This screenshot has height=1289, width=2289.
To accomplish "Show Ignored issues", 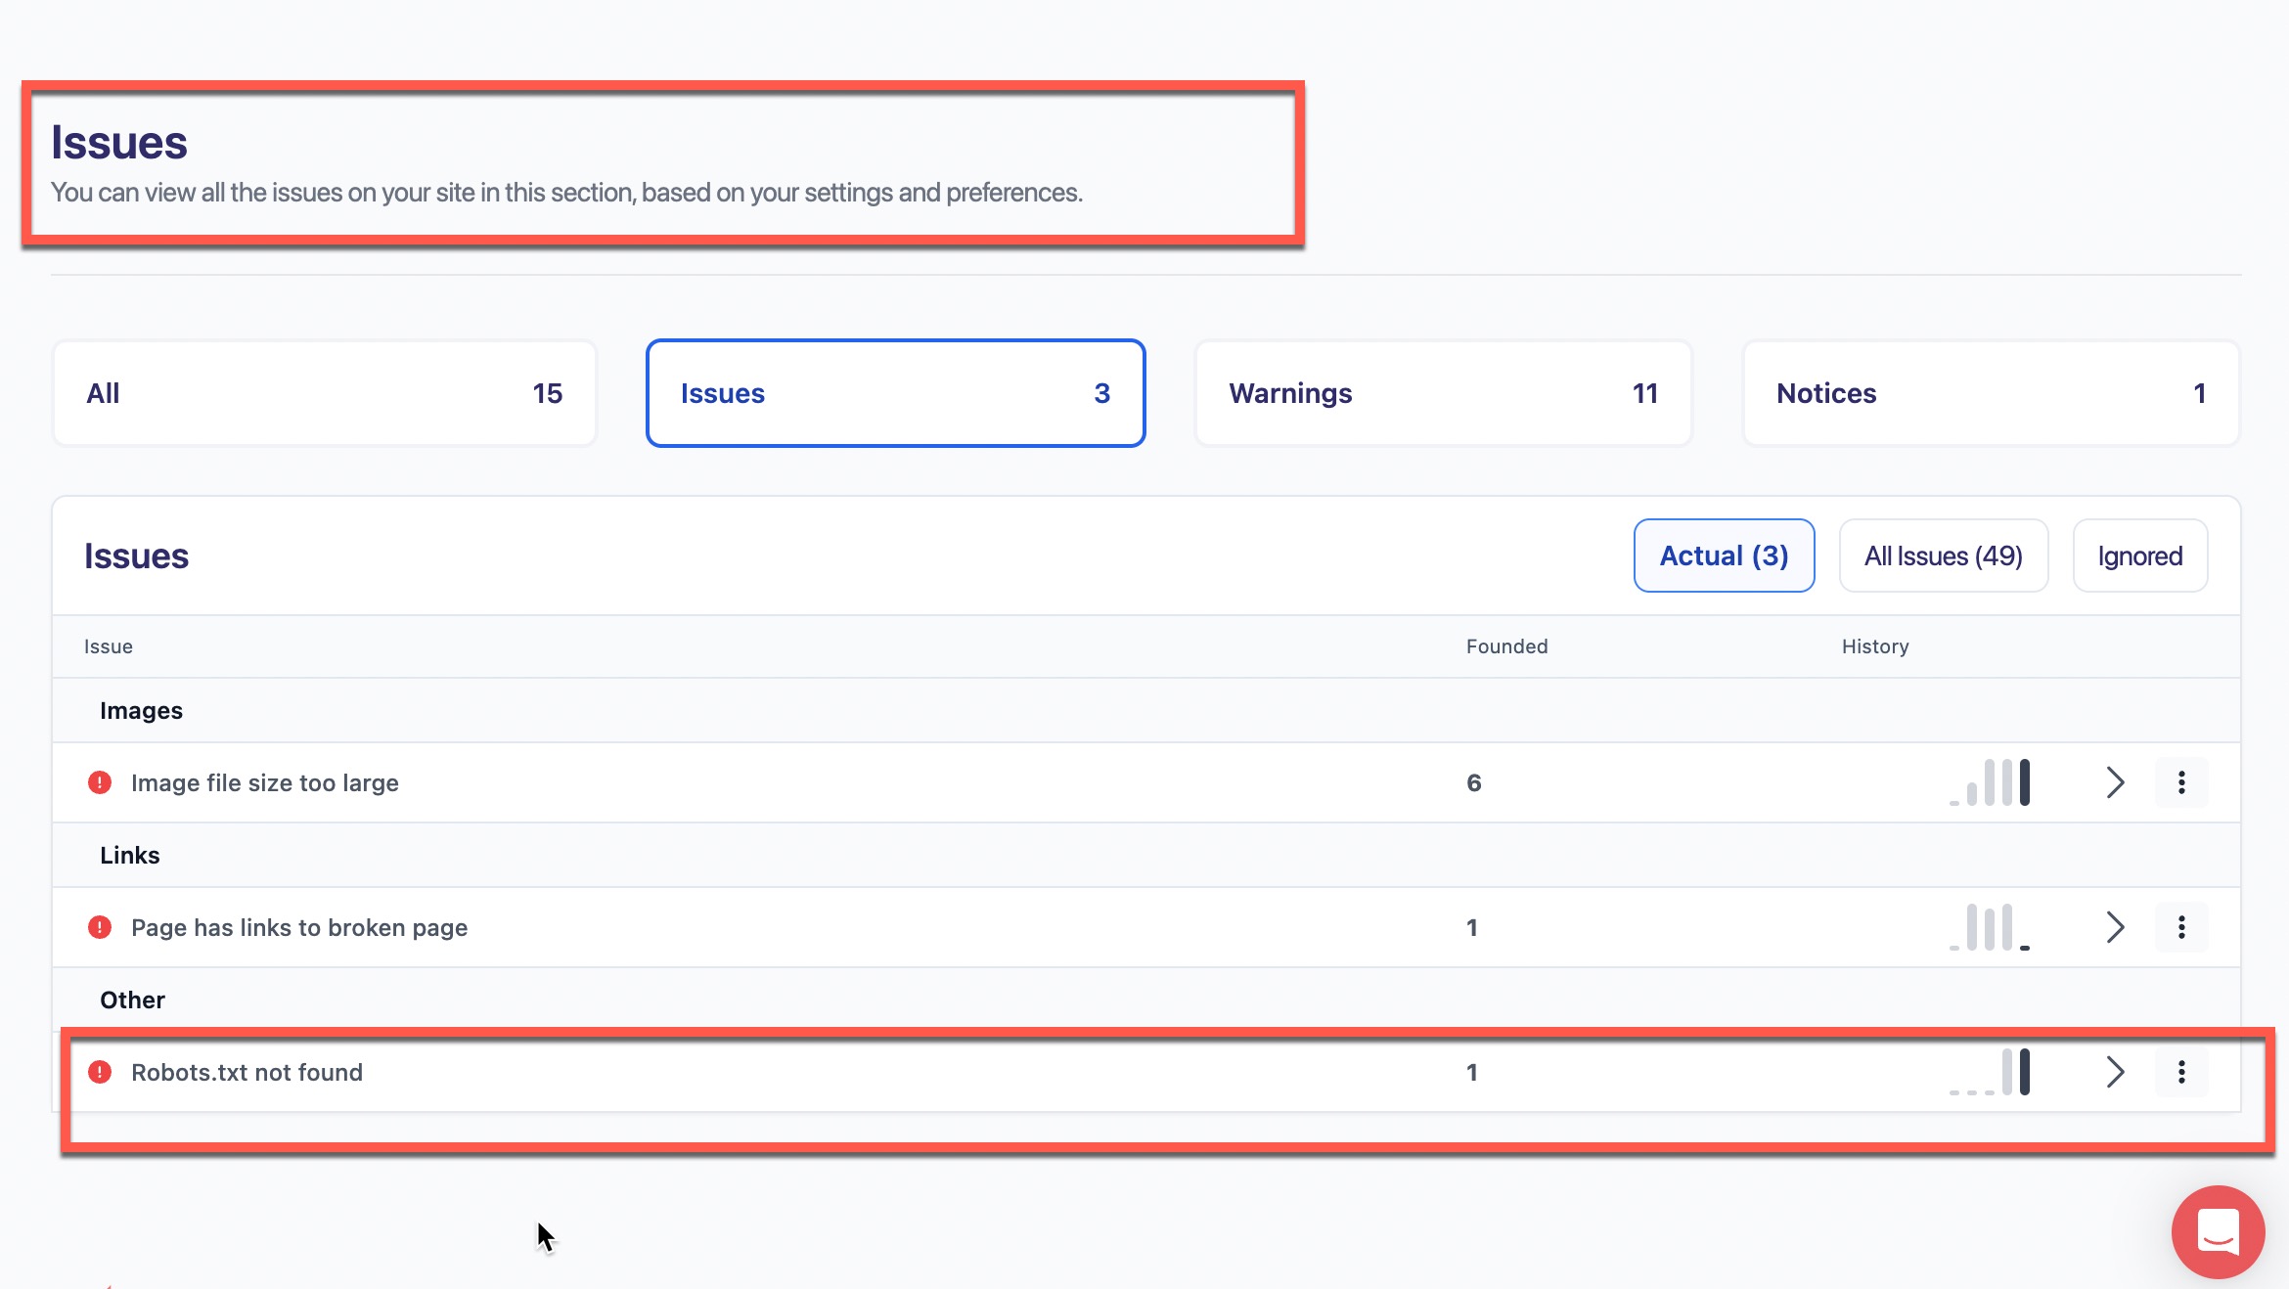I will (2140, 556).
